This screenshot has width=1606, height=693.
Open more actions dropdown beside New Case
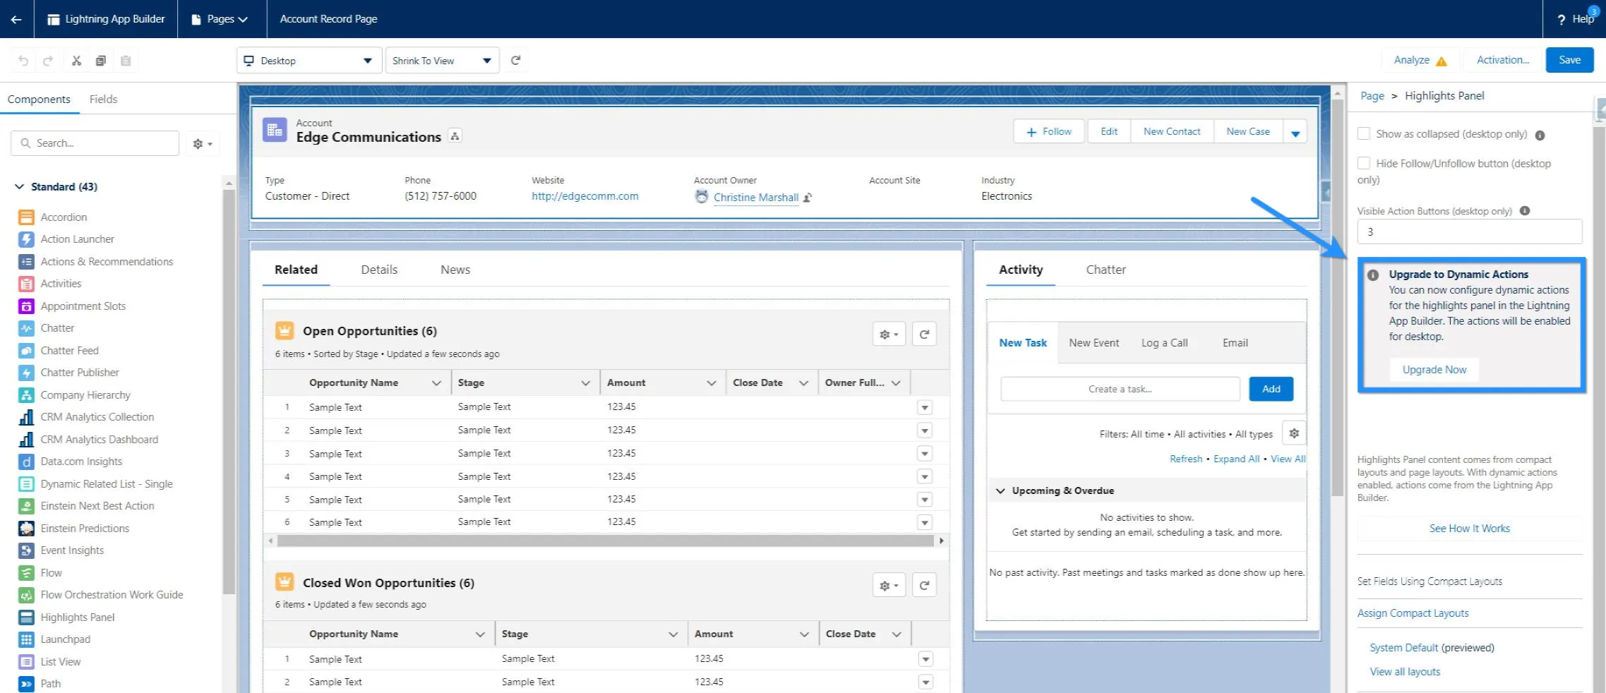point(1295,132)
